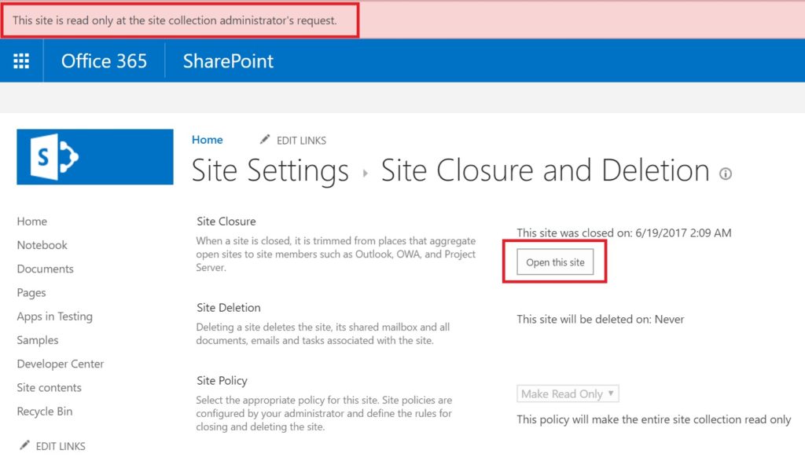Click 'This site will be deleted on: Never' text

[x=600, y=319]
